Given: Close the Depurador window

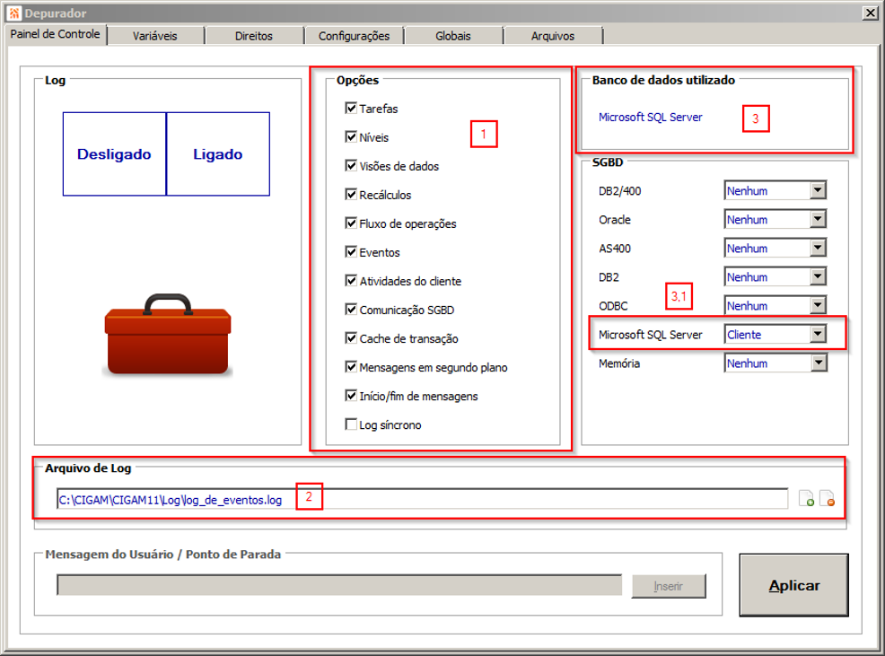Looking at the screenshot, I should pyautogui.click(x=871, y=13).
